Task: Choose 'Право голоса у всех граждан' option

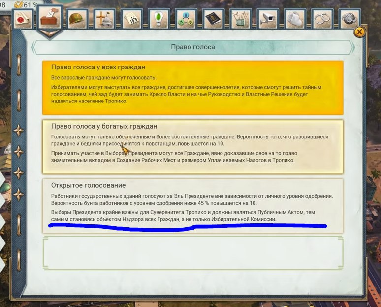Action: 192,88
